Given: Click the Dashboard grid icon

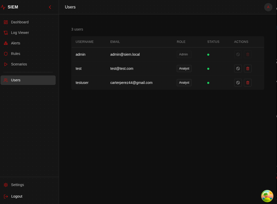Looking at the screenshot, I should click(6, 22).
